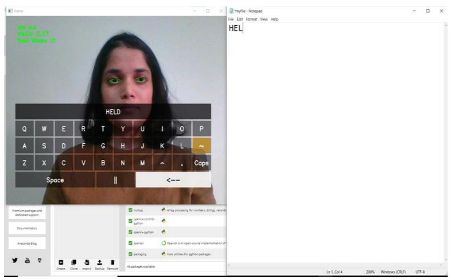Select the L key on virtual keyboard

point(182,146)
